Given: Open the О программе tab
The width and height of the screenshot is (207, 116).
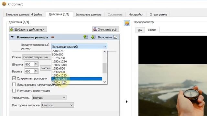Looking at the screenshot, I should pos(158,15).
